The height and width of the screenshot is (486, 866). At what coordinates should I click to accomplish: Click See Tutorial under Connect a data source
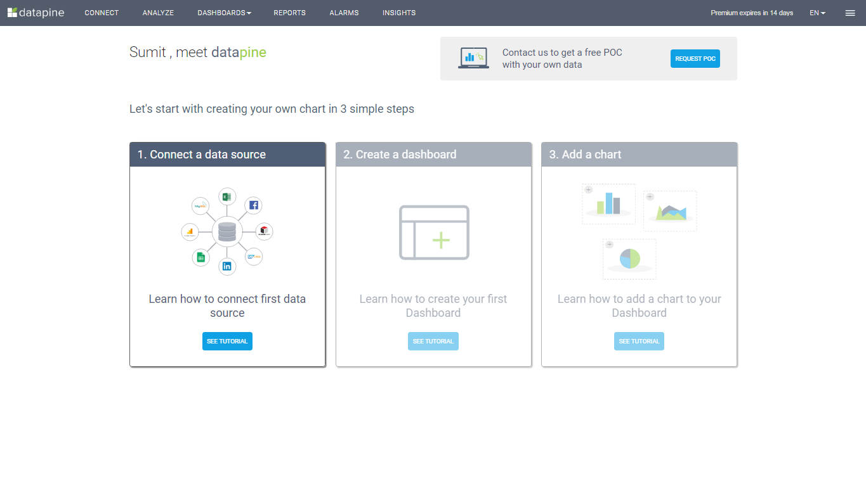(x=227, y=341)
